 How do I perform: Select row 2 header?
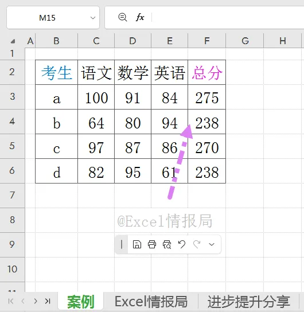[x=13, y=72]
